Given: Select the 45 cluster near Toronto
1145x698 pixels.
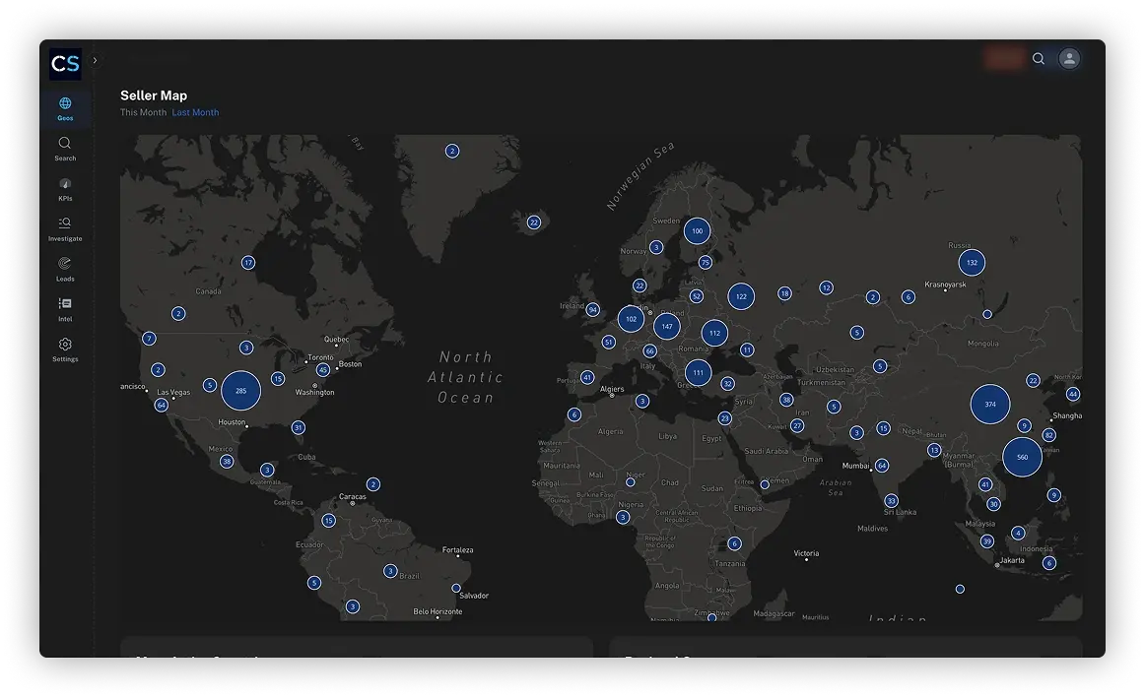Looking at the screenshot, I should click(323, 370).
